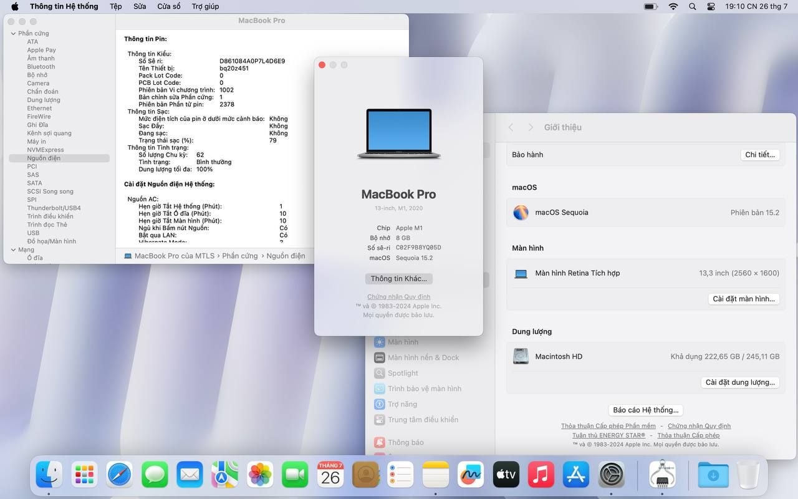
Task: Open Mail app in Dock
Action: click(190, 475)
